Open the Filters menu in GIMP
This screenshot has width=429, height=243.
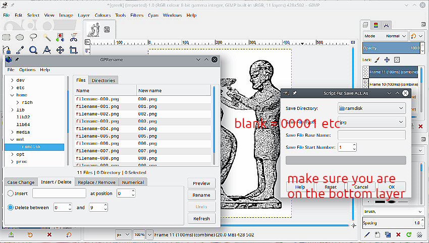(137, 15)
